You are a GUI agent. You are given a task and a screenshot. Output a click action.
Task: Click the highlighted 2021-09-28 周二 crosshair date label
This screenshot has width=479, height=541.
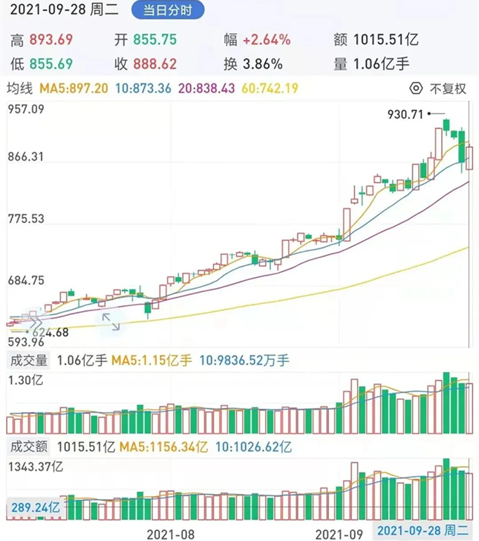point(423,530)
